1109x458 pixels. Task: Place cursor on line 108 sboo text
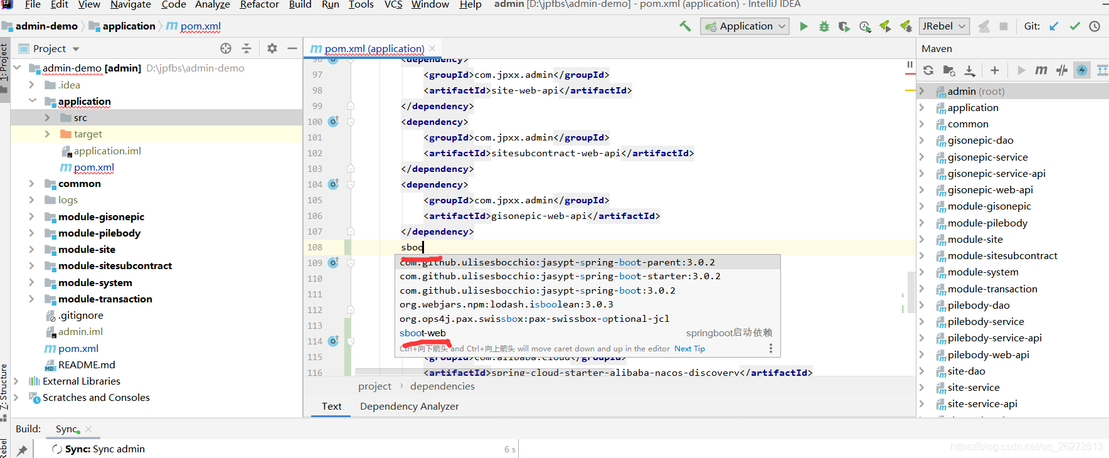(x=412, y=247)
